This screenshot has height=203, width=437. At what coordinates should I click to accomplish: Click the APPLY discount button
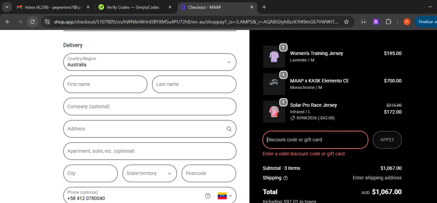tap(387, 140)
